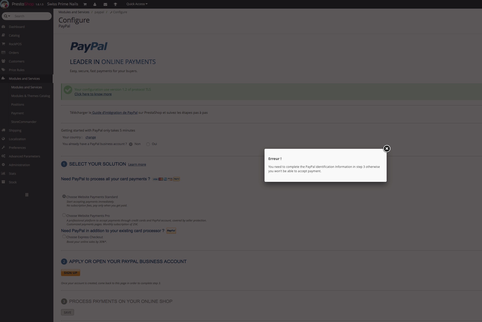Image resolution: width=482 pixels, height=322 pixels.
Task: Click the sidebar Search input field
Action: click(x=32, y=16)
